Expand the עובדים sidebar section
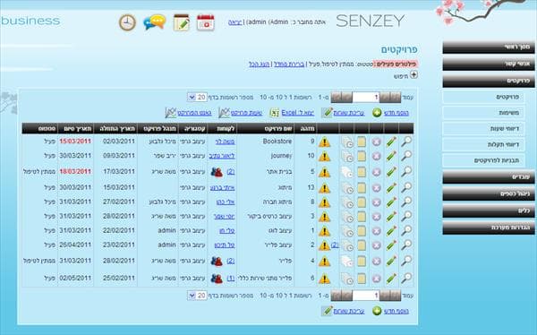 click(489, 177)
